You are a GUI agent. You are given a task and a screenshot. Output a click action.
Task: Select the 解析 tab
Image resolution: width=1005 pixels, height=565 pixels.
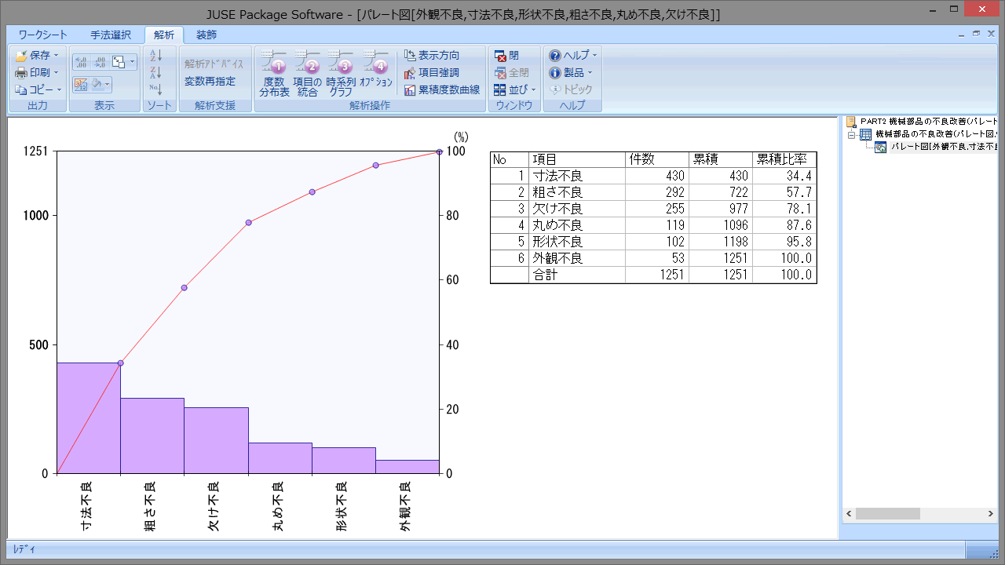pos(164,35)
